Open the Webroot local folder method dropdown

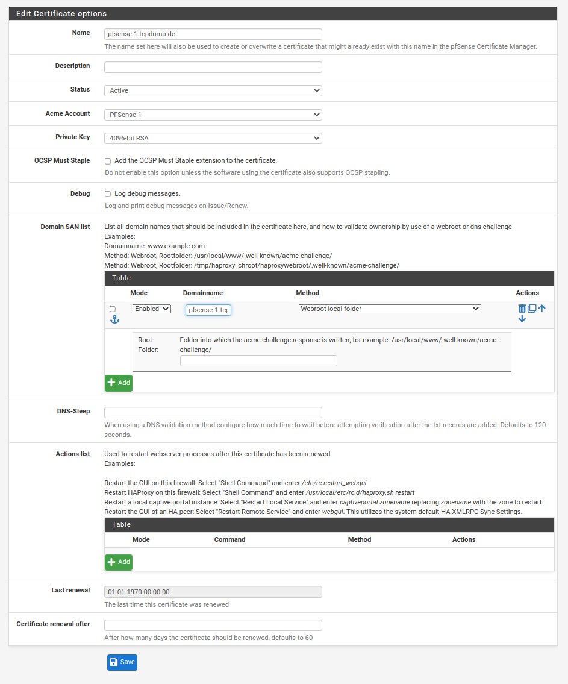pyautogui.click(x=389, y=309)
